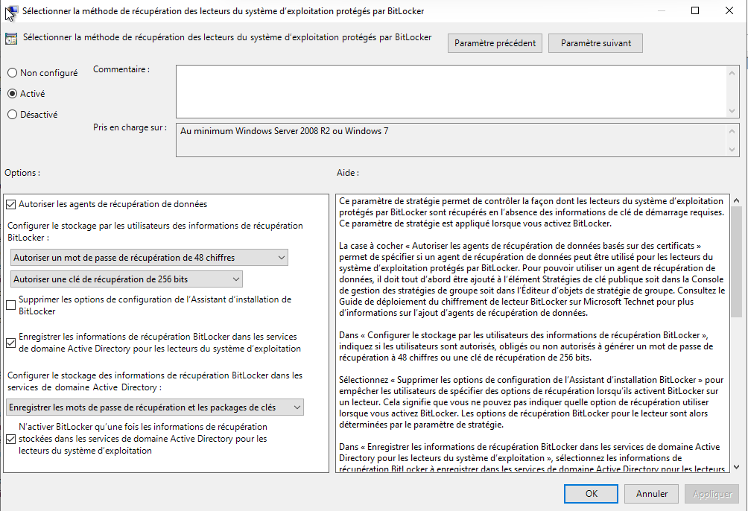748x511 pixels.
Task: Open the Enregistrer les mots de passe dropdown
Action: [155, 407]
